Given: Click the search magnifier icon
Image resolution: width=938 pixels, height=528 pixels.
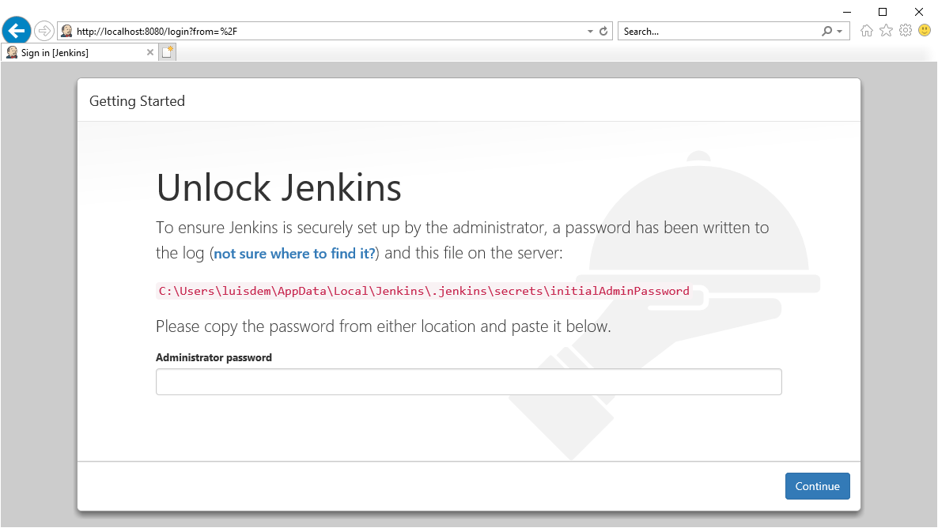Looking at the screenshot, I should 827,32.
